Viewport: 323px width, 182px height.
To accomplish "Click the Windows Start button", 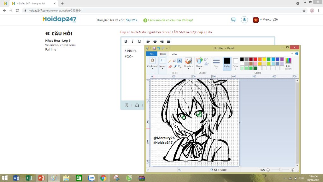I will coord(4,178).
